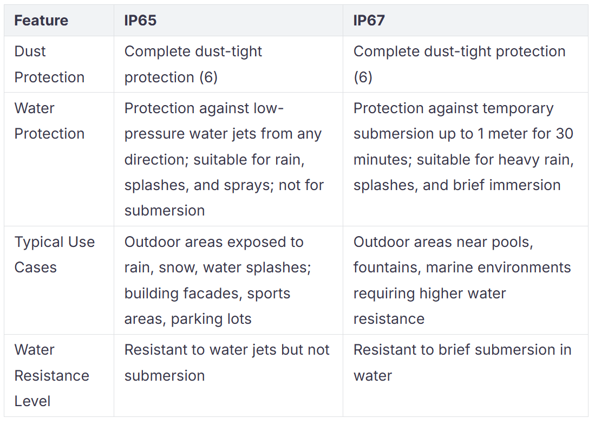This screenshot has width=595, height=424.
Task: Click the building facades, sports areas cell
Action: 219,281
